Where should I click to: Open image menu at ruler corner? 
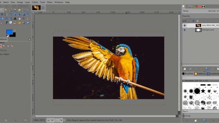pos(33,13)
